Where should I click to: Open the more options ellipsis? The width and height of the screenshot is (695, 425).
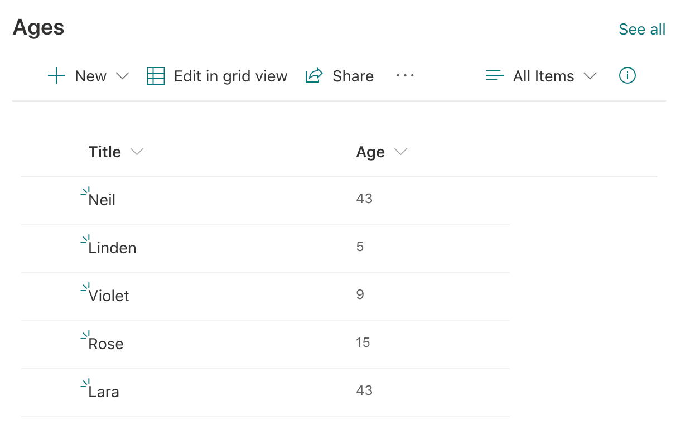[x=404, y=76]
